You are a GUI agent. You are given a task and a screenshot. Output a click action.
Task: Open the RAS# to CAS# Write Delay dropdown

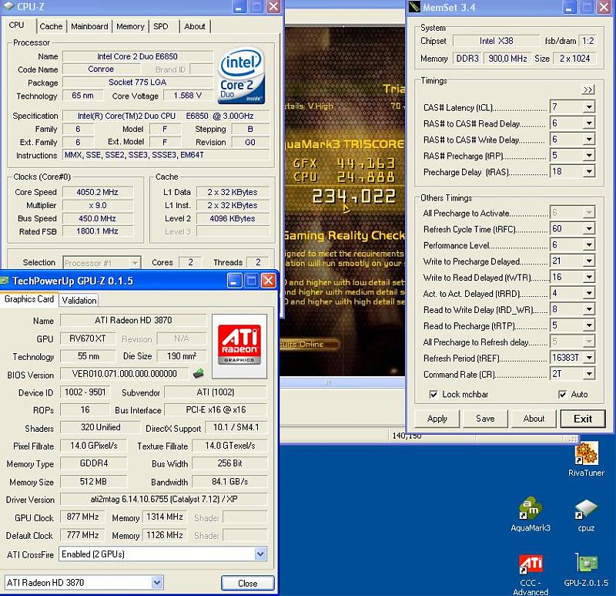click(588, 140)
